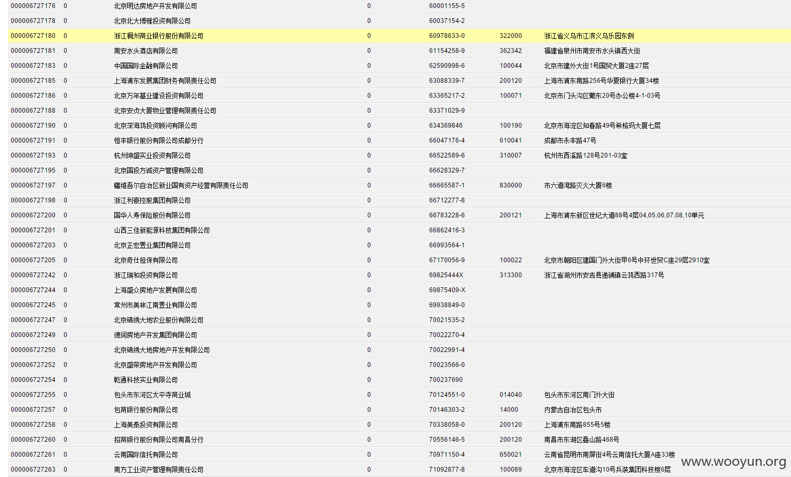Select company 南安水头酒店有限公司
Viewport: 791px width, 477px height.
146,51
